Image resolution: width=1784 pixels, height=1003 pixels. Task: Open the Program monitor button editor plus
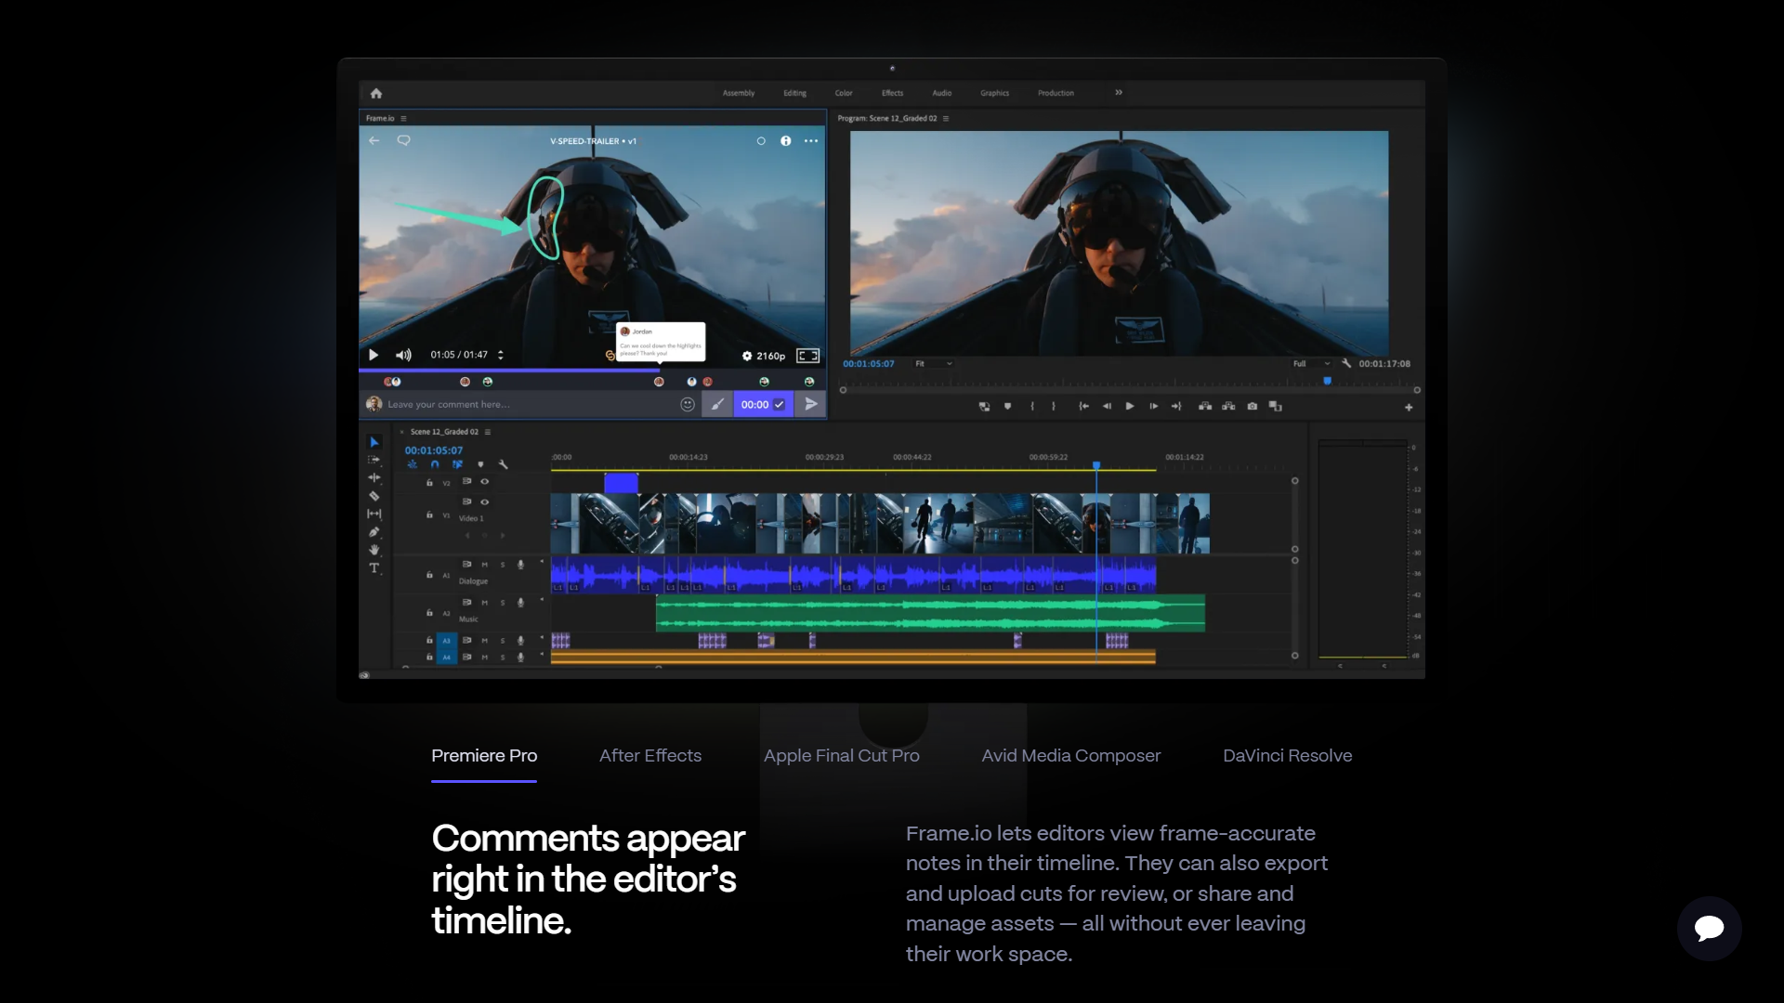[1409, 407]
